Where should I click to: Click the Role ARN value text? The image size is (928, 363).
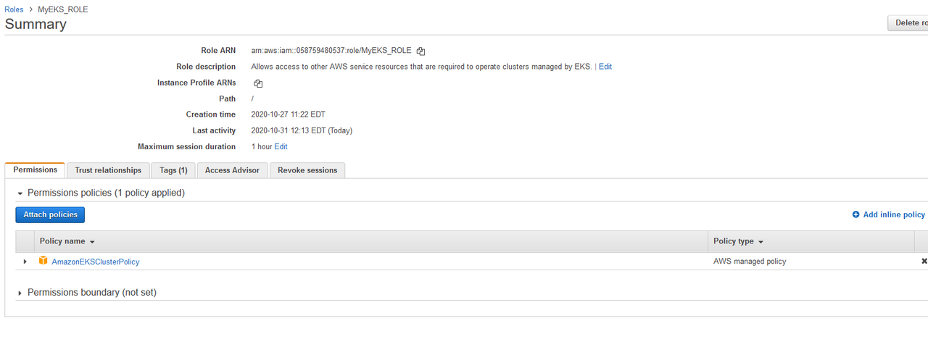(x=331, y=51)
